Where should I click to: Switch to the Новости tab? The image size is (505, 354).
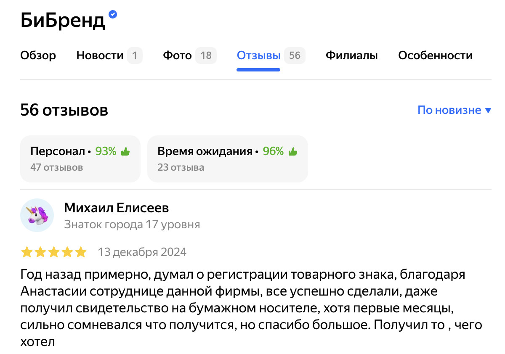(100, 55)
